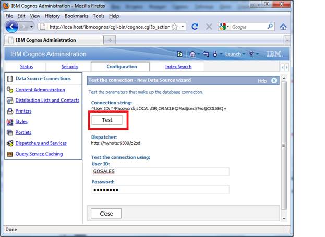This screenshot has width=325, height=237.
Task: Open Query Service Caching link
Action: point(39,154)
